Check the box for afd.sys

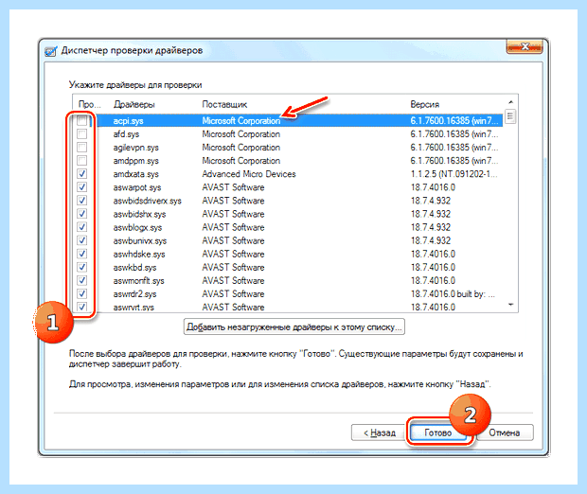[x=81, y=134]
